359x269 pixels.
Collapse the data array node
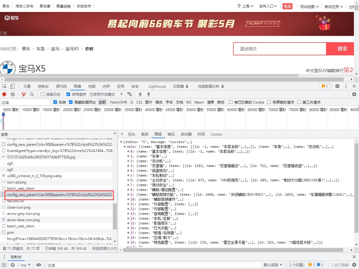pyautogui.click(x=125, y=147)
